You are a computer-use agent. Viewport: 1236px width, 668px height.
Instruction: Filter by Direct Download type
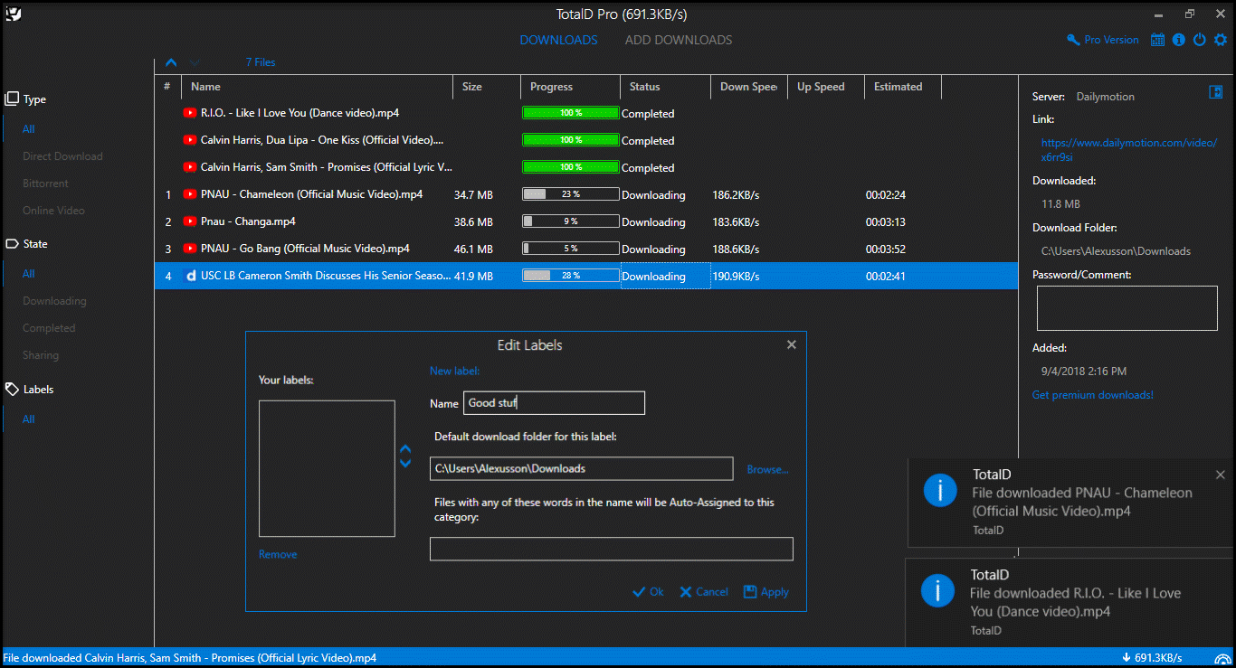tap(62, 156)
